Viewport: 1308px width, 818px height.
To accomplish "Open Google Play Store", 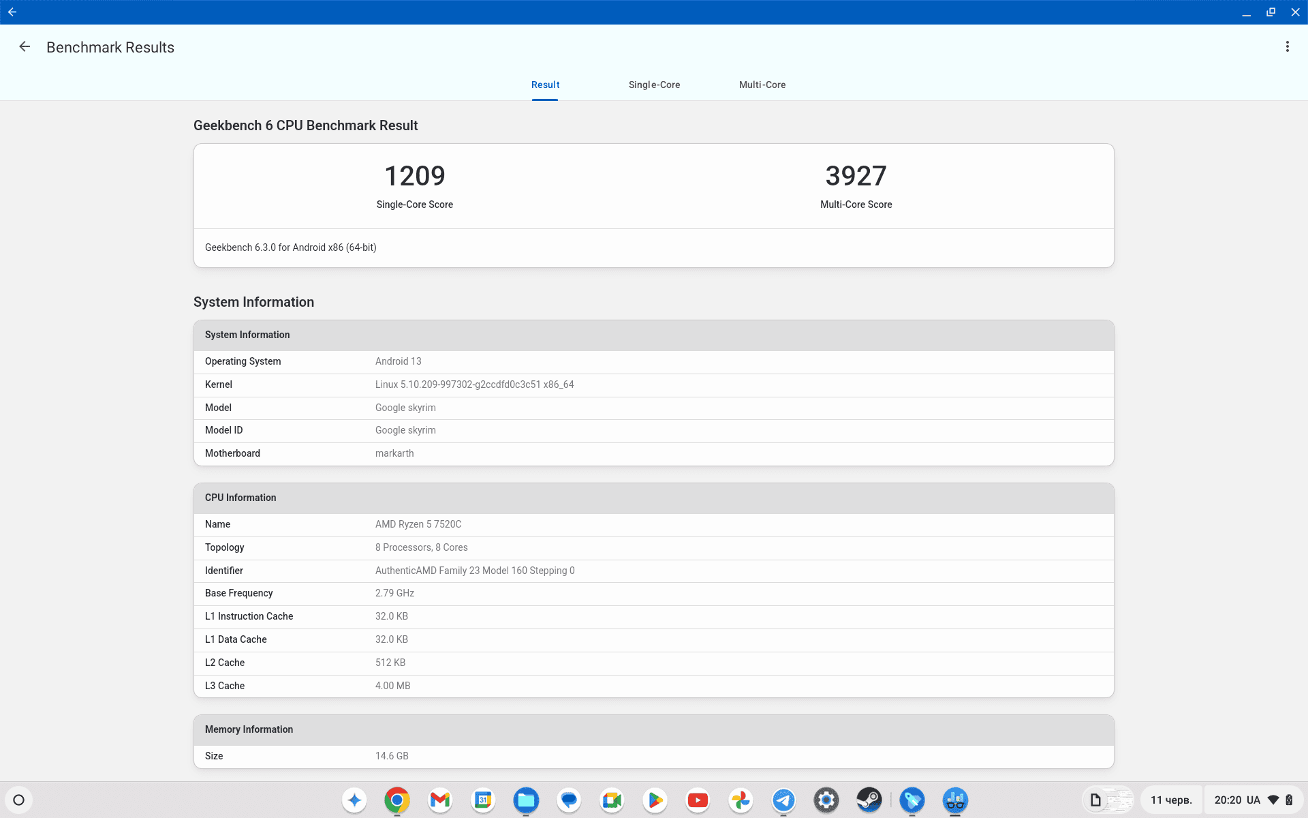I will point(656,799).
